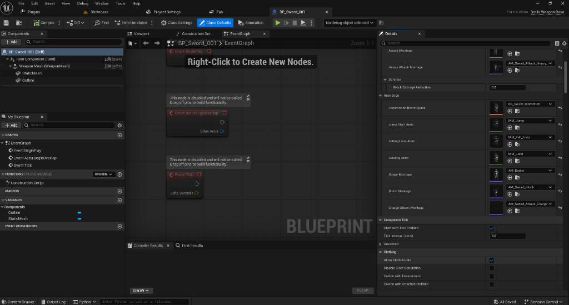
Task: Open Find in blueprint
Action: [x=102, y=22]
